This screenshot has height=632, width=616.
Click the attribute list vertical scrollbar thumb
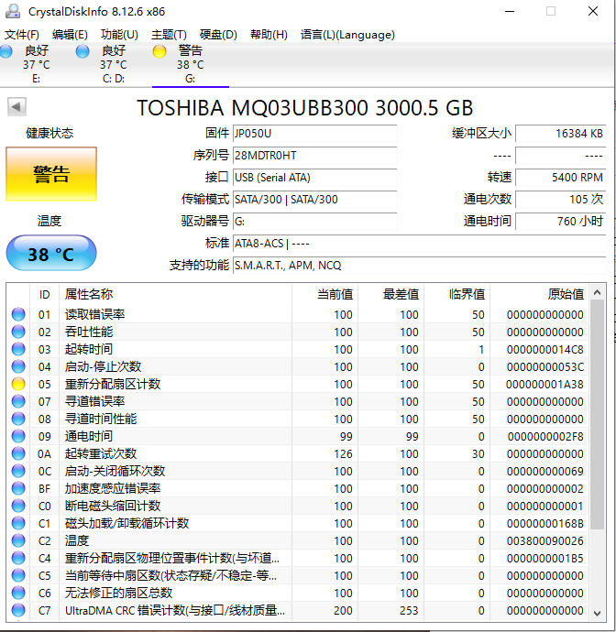coord(598,414)
